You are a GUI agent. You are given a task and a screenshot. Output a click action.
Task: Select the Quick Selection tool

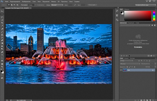point(2,20)
